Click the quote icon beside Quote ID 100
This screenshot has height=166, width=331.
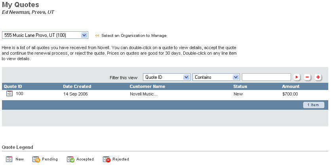(x=10, y=93)
